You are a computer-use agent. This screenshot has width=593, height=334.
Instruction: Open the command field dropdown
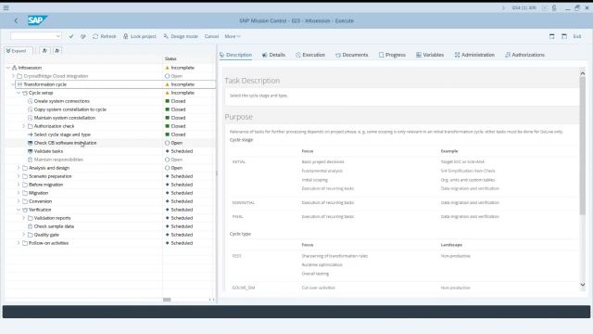tap(58, 36)
